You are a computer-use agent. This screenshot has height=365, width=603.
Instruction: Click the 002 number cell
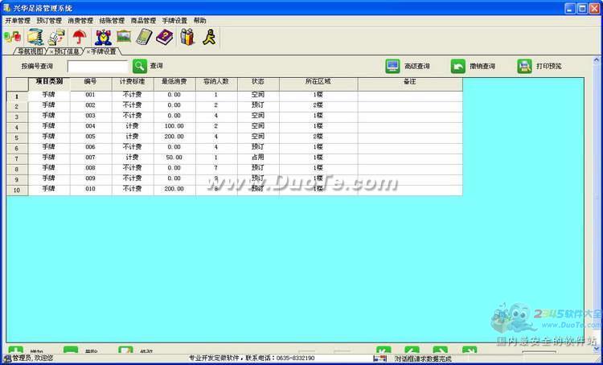point(91,105)
